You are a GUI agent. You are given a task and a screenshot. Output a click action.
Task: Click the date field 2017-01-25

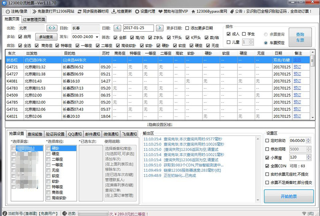coord(138,28)
